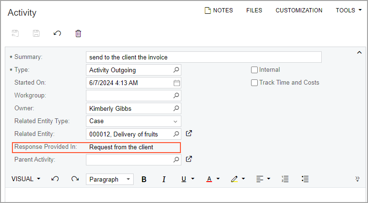Click the delete trash can icon
368x203 pixels.
(78, 33)
